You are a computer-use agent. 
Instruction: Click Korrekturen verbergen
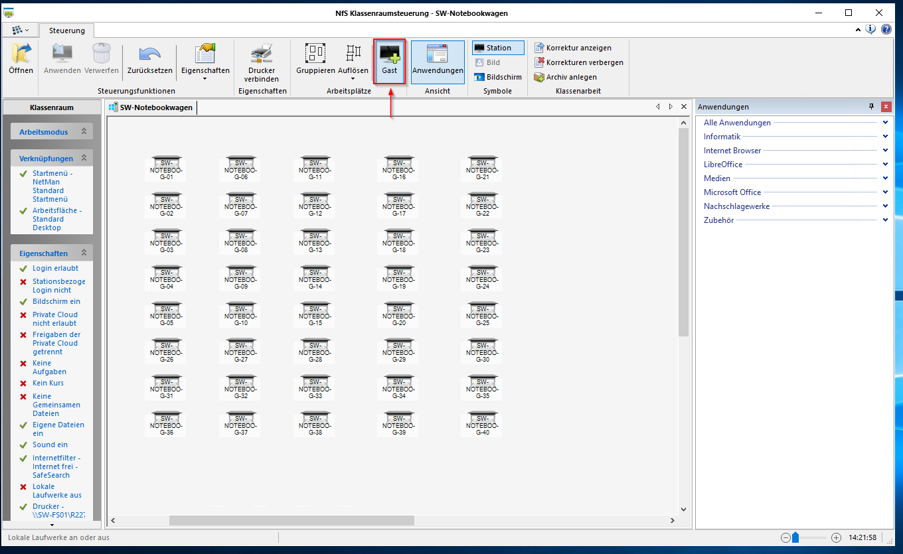578,62
